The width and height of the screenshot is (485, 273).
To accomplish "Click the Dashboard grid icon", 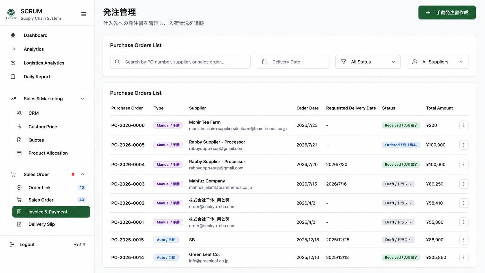I will click(x=13, y=35).
